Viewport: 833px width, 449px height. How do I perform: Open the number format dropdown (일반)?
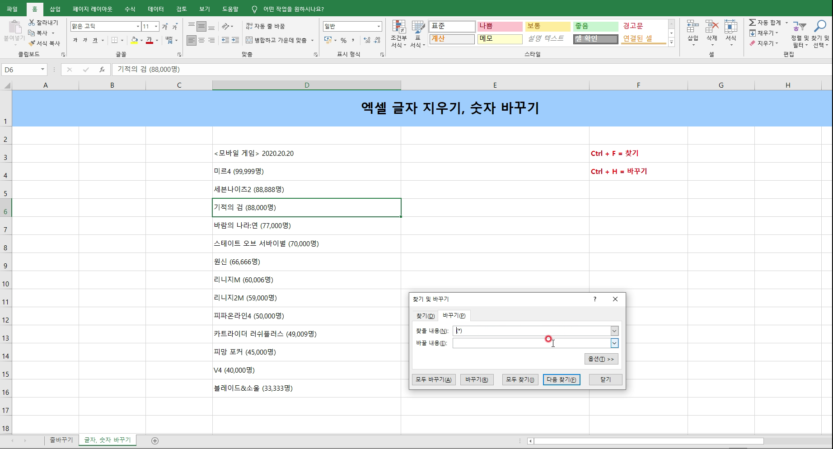(x=379, y=27)
